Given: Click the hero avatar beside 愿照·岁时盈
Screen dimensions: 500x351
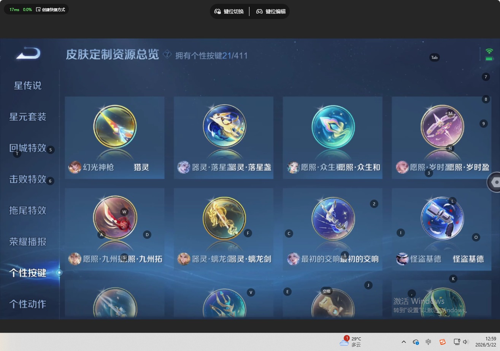Looking at the screenshot, I should pos(402,167).
